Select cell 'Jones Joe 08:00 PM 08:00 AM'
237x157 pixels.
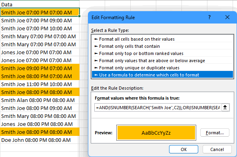pos(40,124)
